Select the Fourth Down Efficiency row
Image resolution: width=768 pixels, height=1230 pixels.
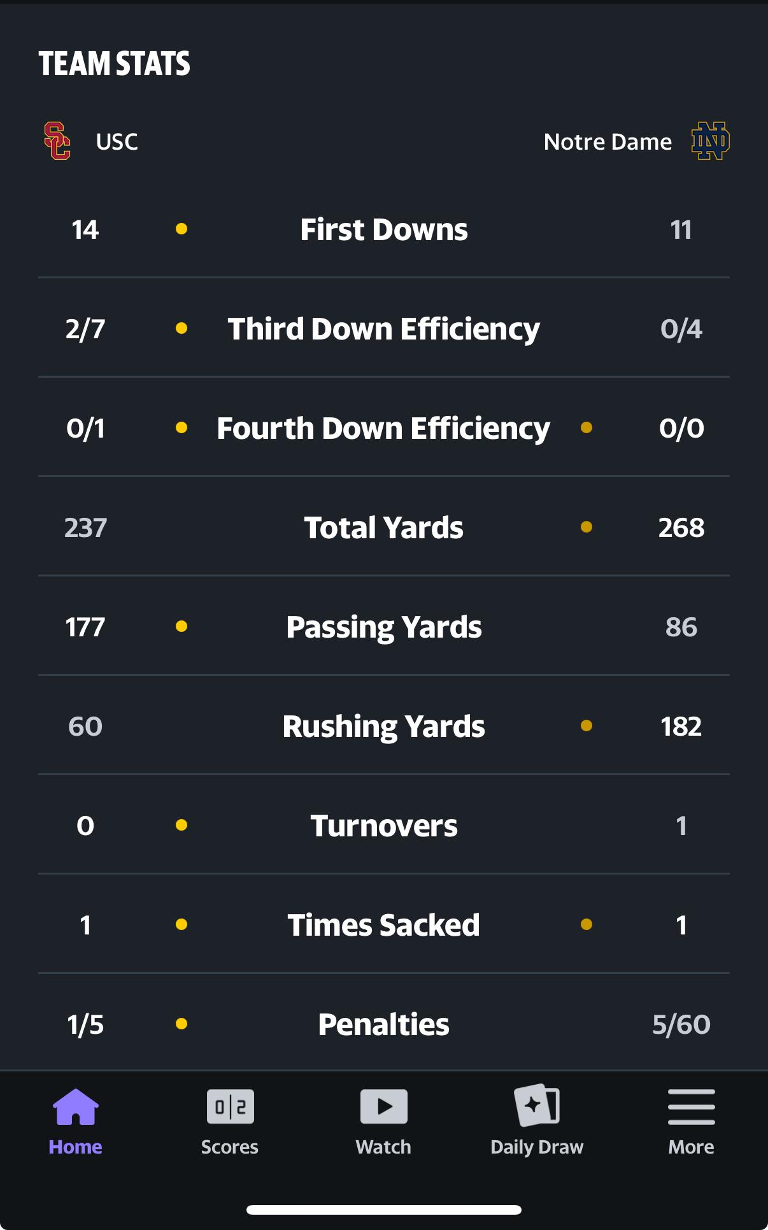(384, 429)
